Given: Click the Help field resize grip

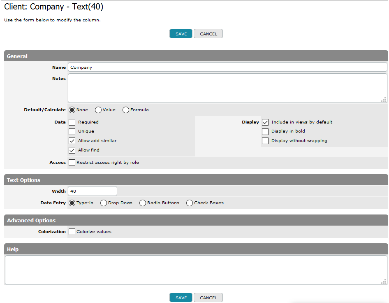Looking at the screenshot, I should (384, 282).
